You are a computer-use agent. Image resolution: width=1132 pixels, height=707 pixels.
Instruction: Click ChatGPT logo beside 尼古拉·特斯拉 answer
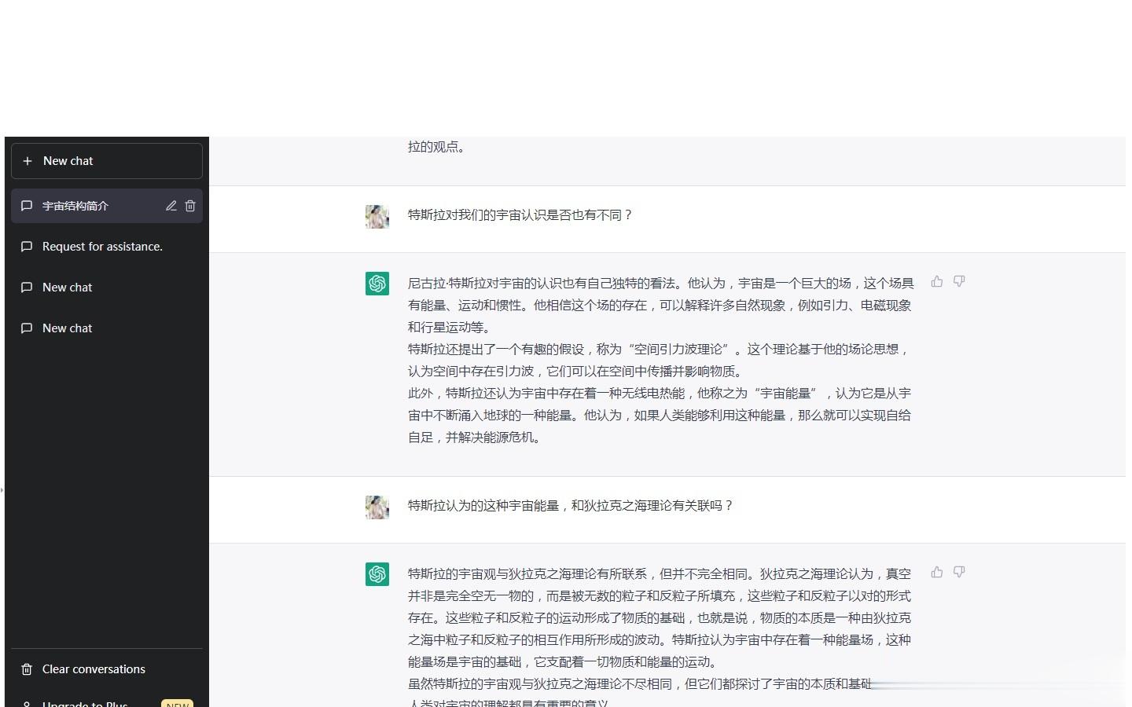point(377,284)
